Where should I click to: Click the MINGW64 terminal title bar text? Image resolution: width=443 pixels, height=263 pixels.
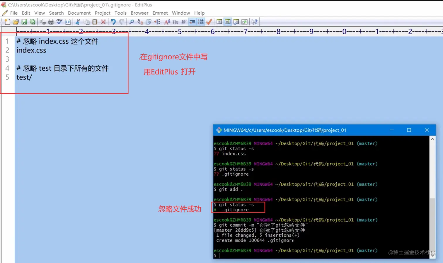(x=285, y=130)
